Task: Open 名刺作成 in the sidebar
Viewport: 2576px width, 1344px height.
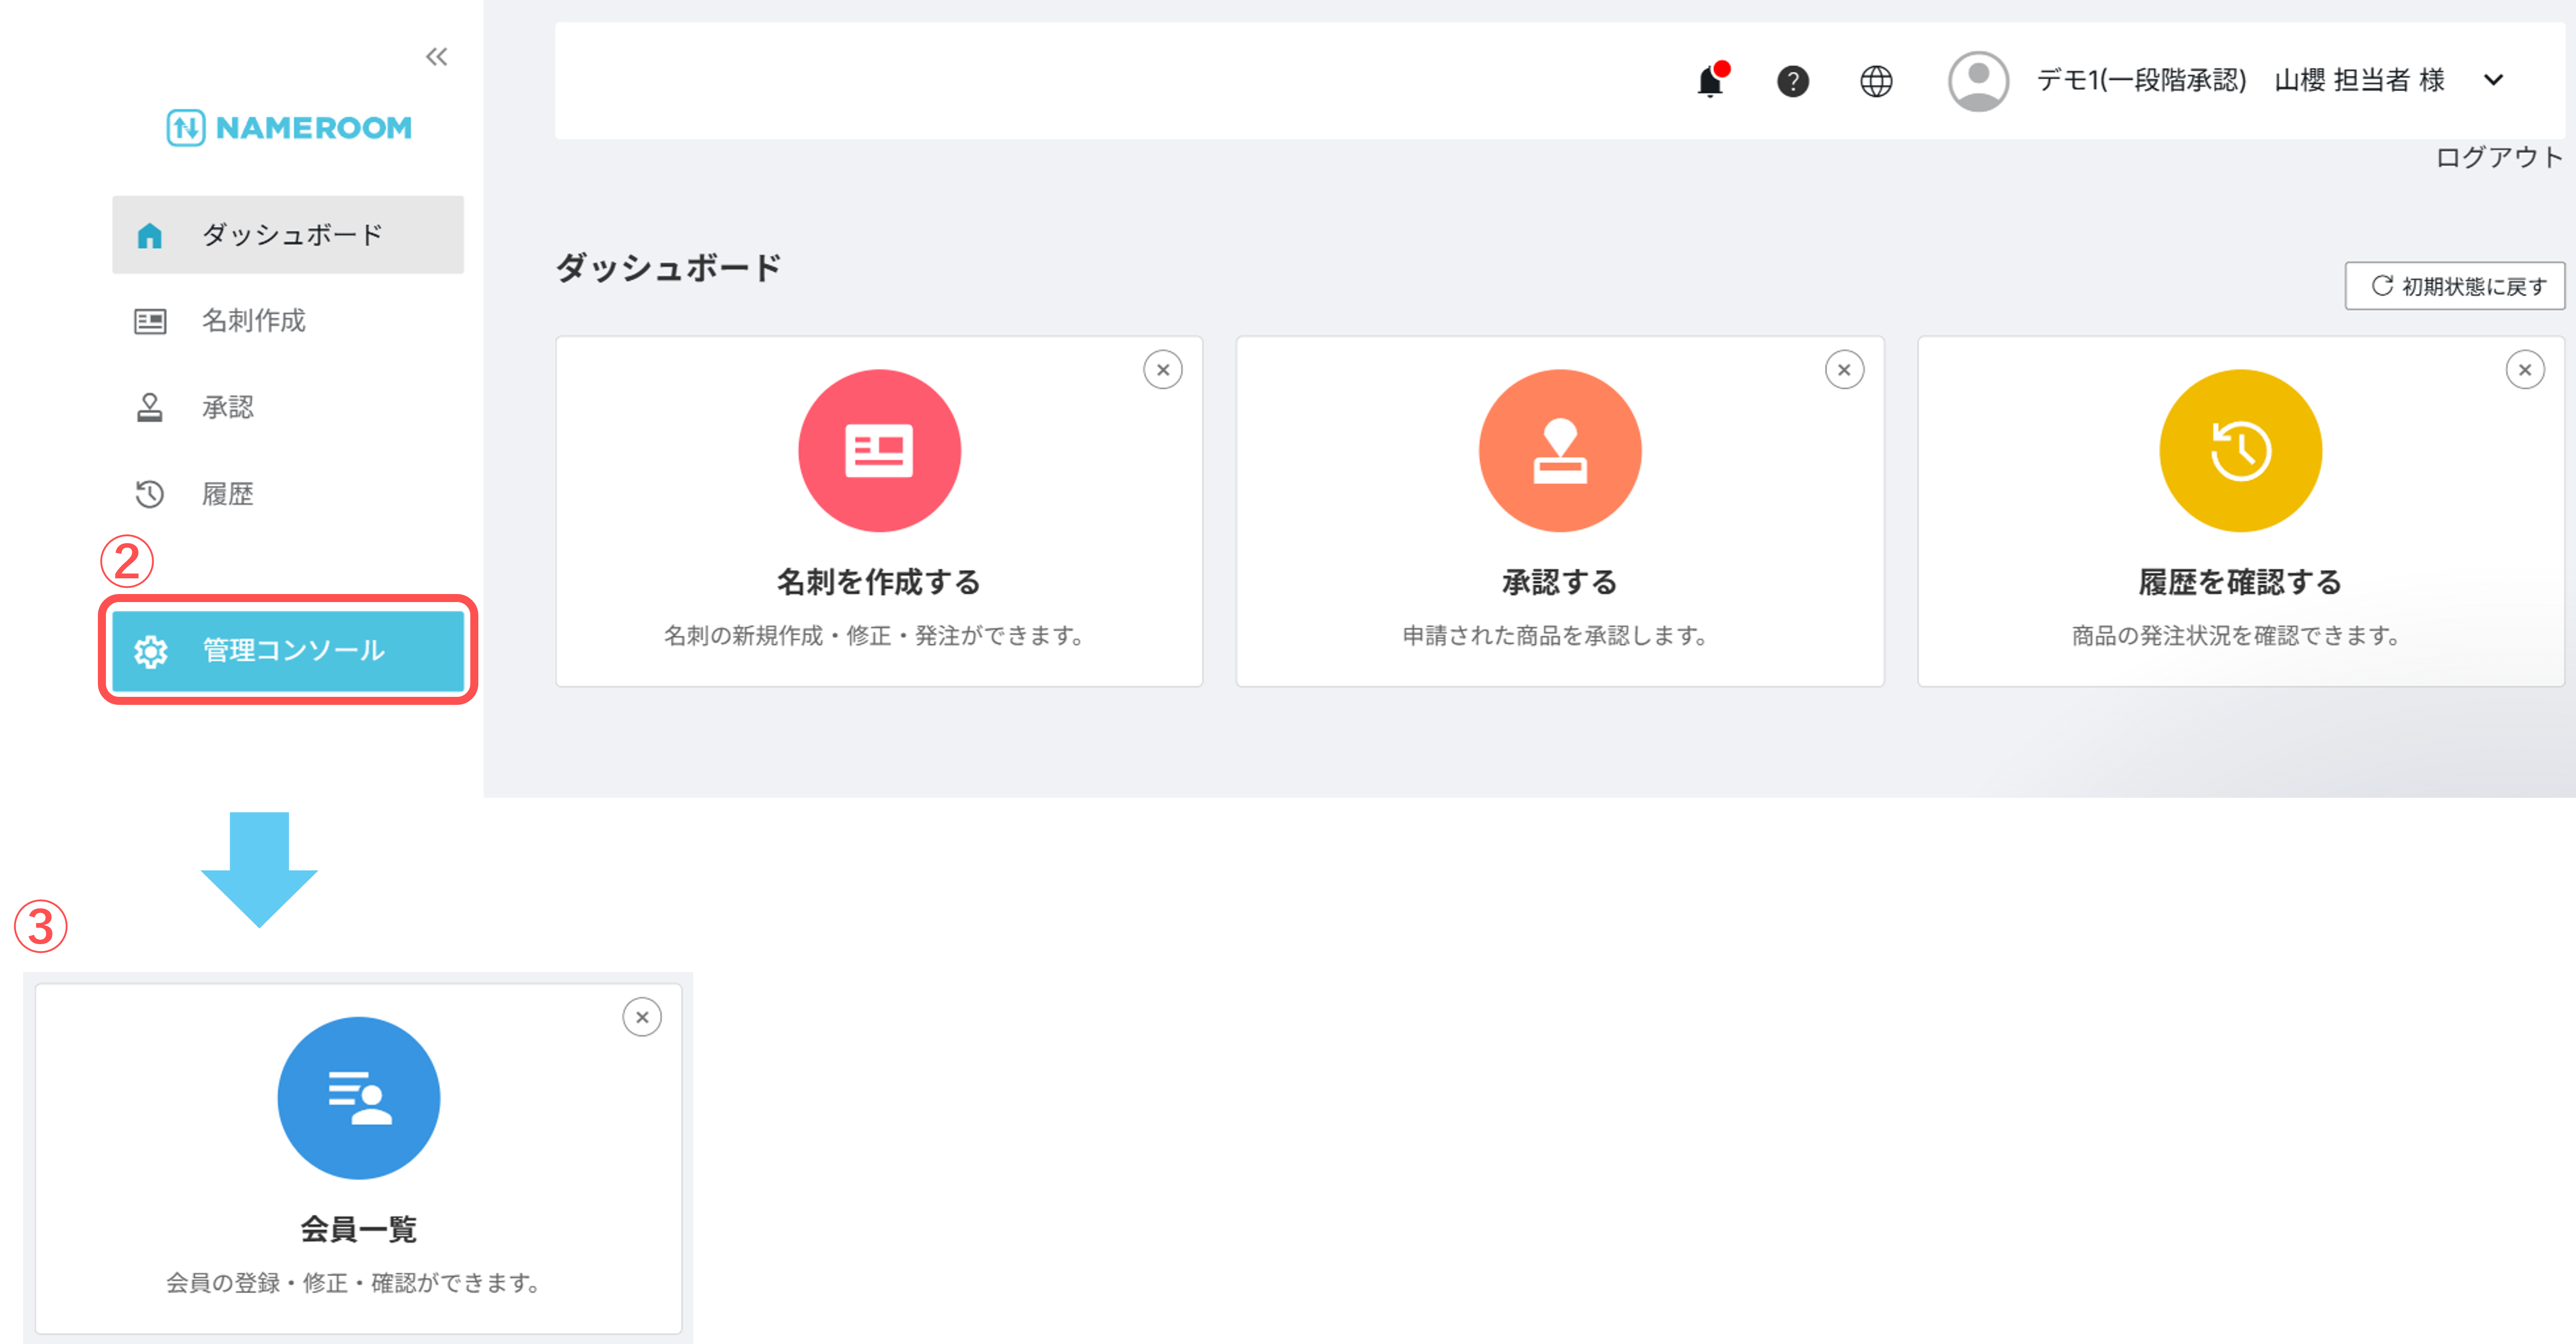Action: click(253, 321)
